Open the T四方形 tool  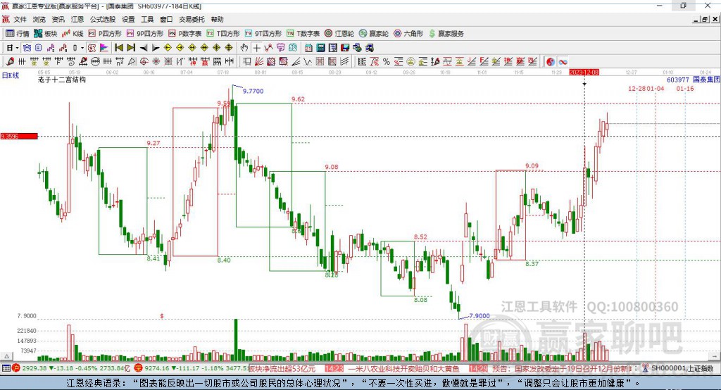click(x=223, y=34)
